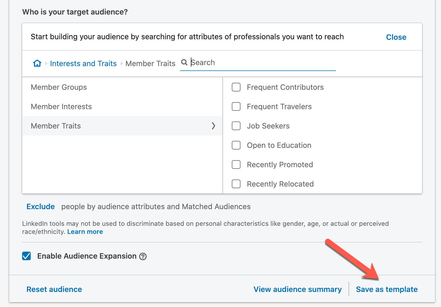Navigate to Interests and Traits breadcrumb

point(83,63)
